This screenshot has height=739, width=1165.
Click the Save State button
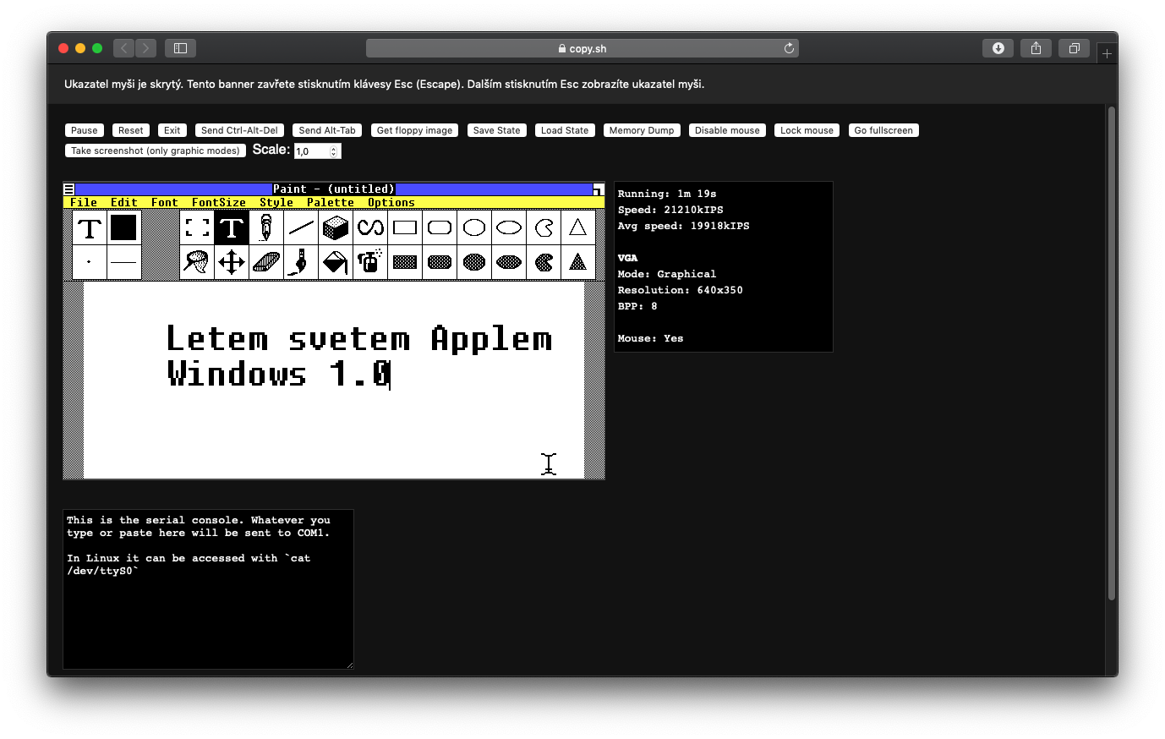(x=496, y=130)
